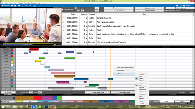Viewport: 195px width, 109px height.
Task: Close the BBC Forest project with X icon
Action: pos(12,5)
